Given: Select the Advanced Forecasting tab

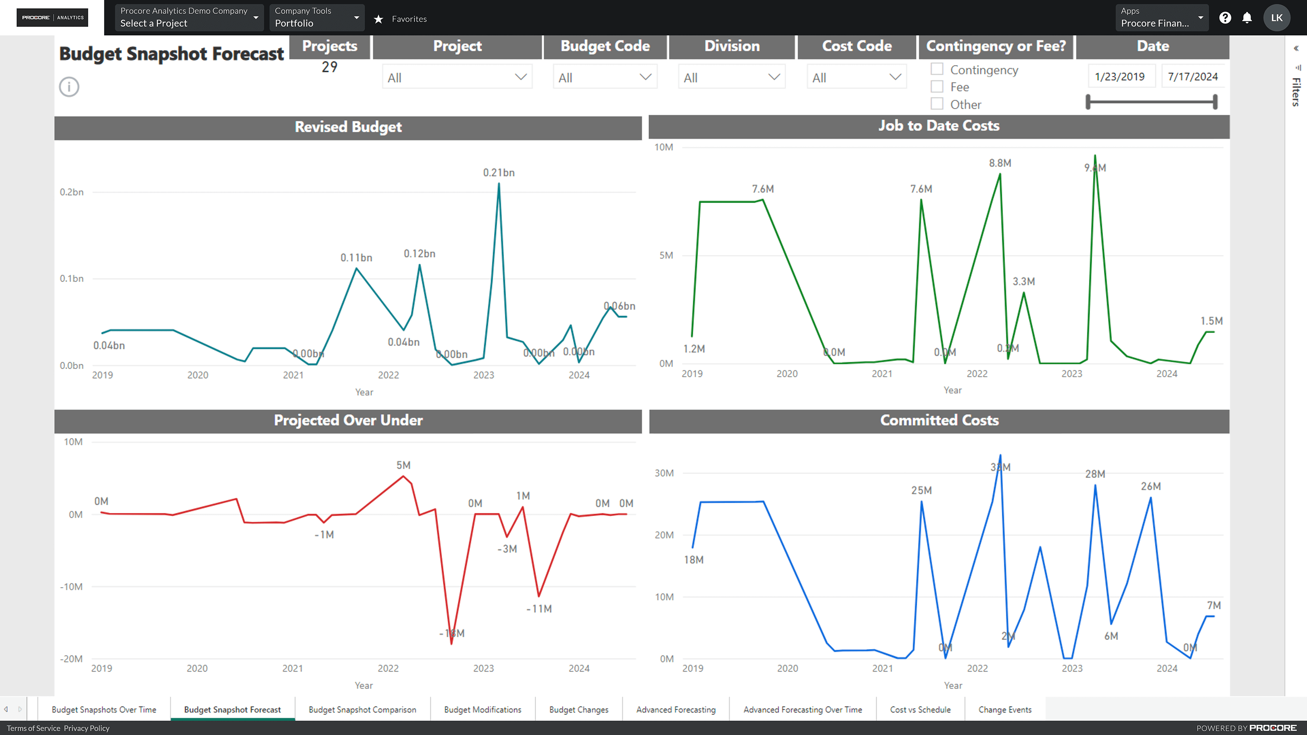Looking at the screenshot, I should click(x=675, y=708).
